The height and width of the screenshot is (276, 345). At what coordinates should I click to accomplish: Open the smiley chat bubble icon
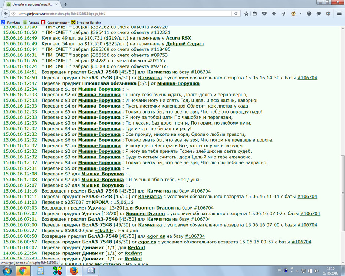[x=319, y=14]
